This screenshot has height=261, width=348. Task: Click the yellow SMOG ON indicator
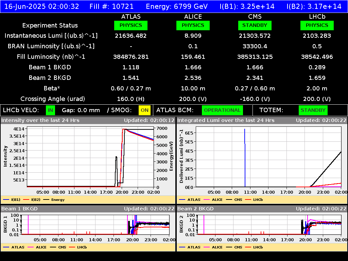(x=144, y=110)
